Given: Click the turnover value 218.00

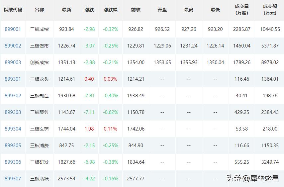Looking at the screenshot, I should [270, 129].
